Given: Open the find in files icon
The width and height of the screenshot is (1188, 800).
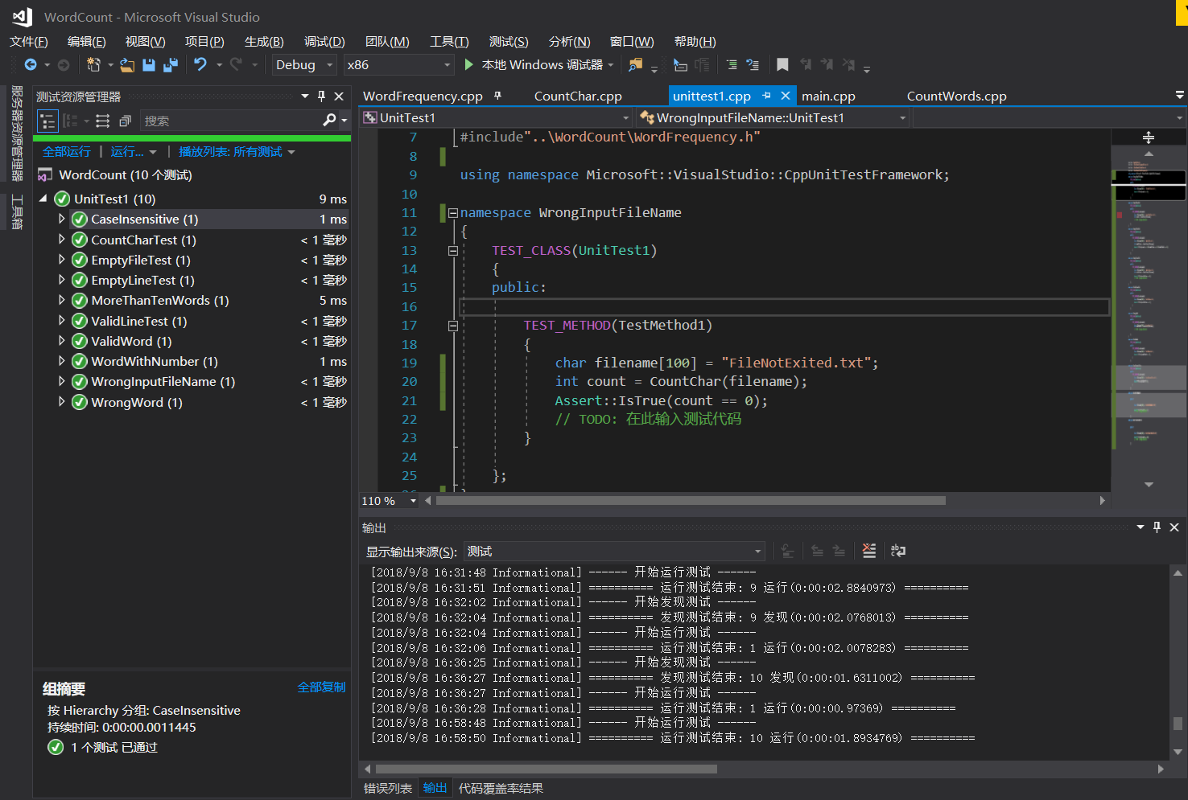Looking at the screenshot, I should pos(636,64).
